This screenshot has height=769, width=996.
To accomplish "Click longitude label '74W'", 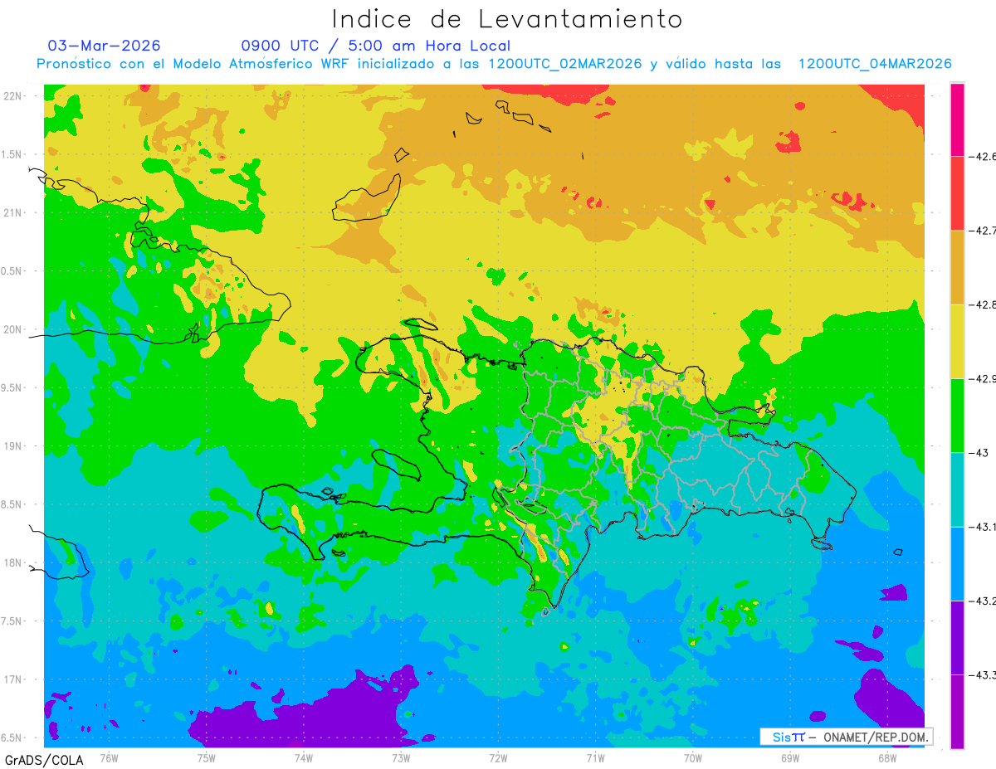I will (x=304, y=757).
